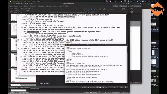The image size is (167, 94).
Task: Click the Undo icon in quick access toolbar
Action: click(30, 3)
